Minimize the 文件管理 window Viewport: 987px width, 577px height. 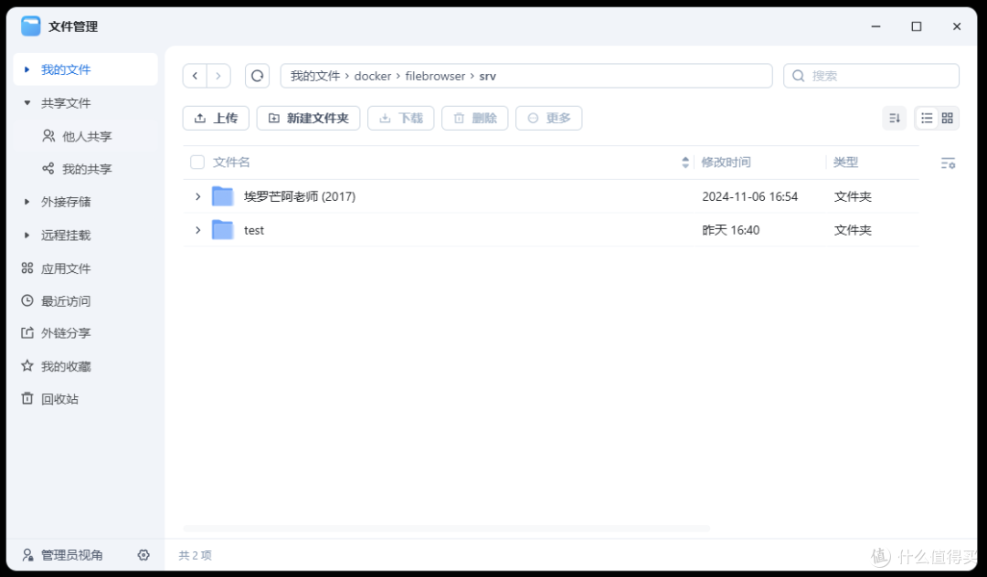click(x=876, y=26)
